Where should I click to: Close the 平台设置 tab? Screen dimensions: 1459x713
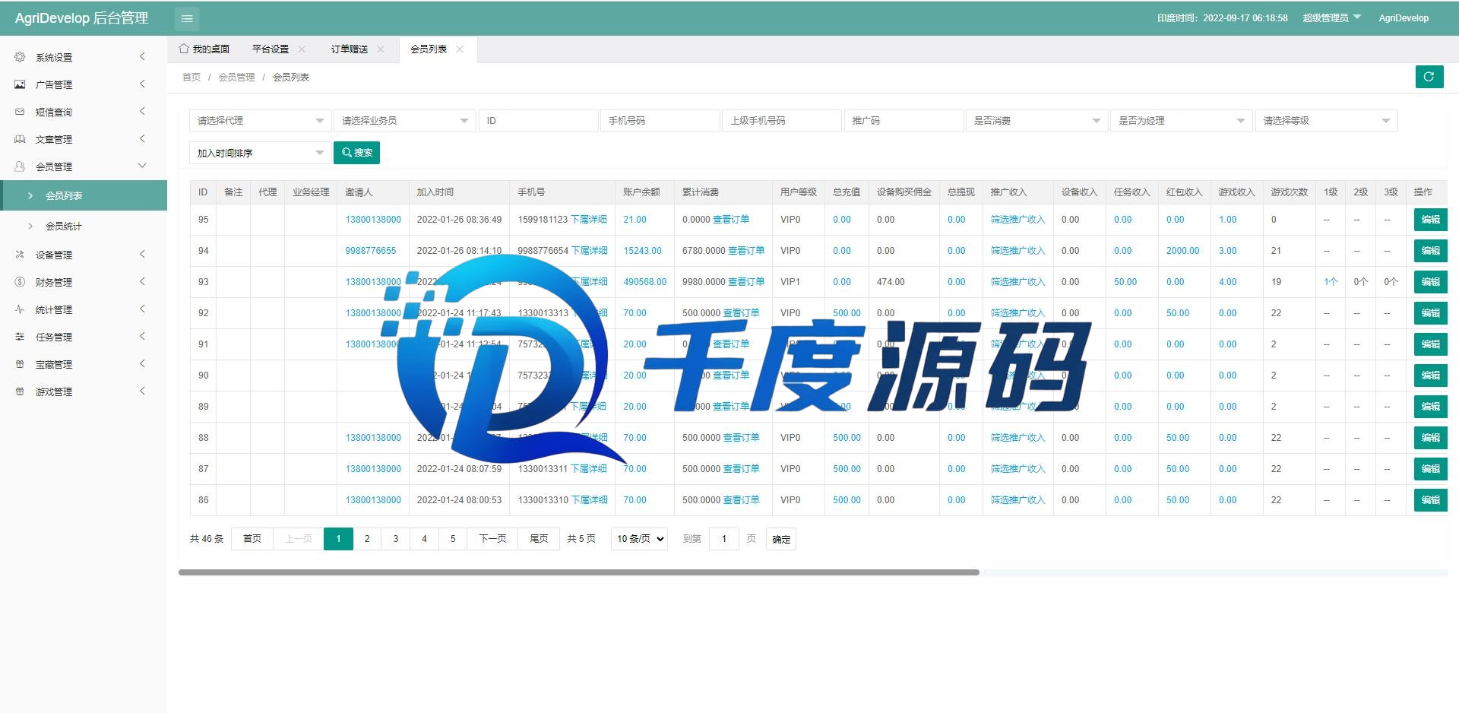point(302,49)
